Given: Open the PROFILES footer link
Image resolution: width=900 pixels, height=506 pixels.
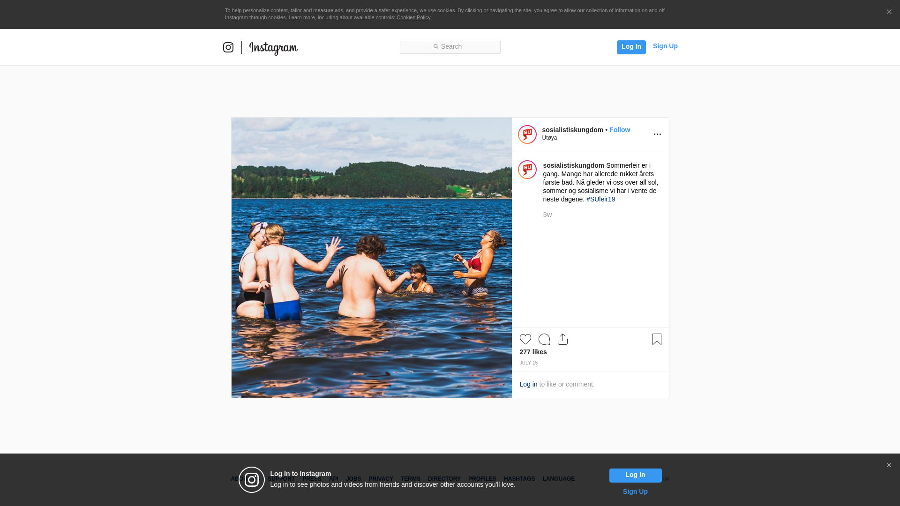Looking at the screenshot, I should click(x=482, y=479).
